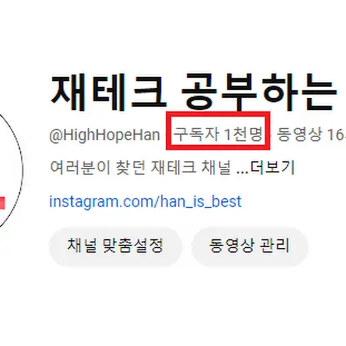
Task: Click the circular channel profile picture
Action: [x=9, y=171]
